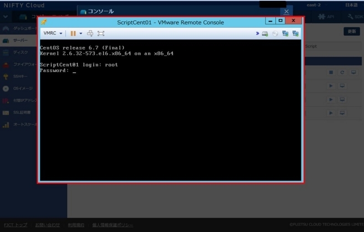The width and height of the screenshot is (364, 232).
Task: Click the SSL証明書 certificate icon
Action: 6,113
